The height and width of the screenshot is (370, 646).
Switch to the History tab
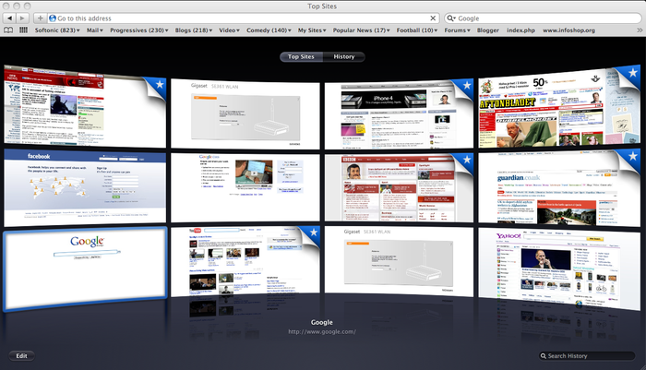click(343, 57)
